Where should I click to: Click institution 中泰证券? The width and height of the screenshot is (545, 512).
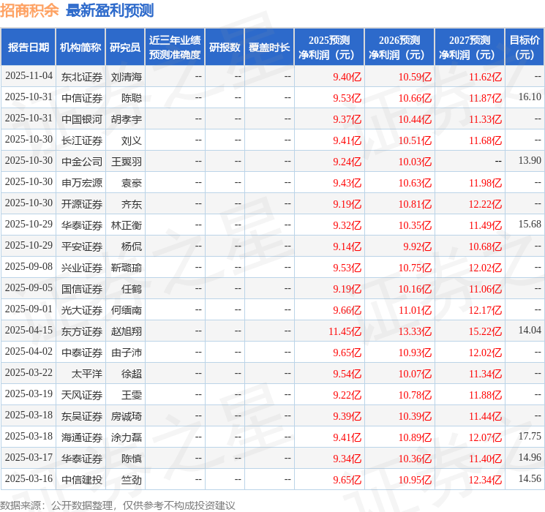[82, 353]
